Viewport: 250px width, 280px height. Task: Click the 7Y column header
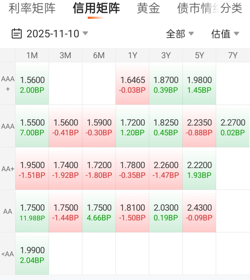click(233, 55)
